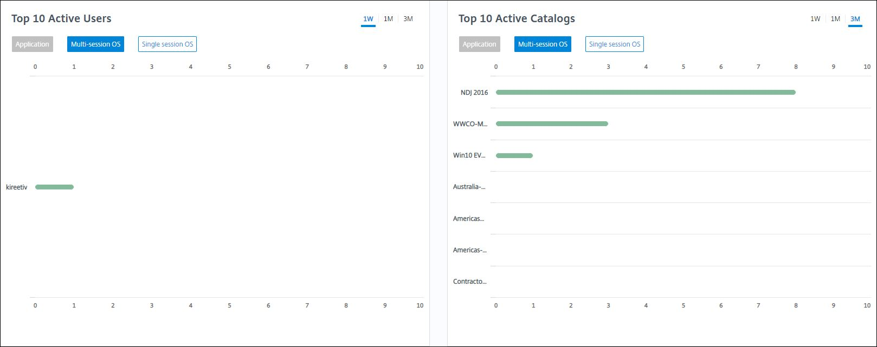Choose Single session OS in Active Users
Image resolution: width=877 pixels, height=347 pixels.
167,44
